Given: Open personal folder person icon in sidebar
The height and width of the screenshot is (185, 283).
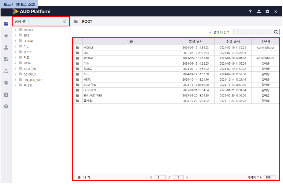Looking at the screenshot, I should click(6, 47).
